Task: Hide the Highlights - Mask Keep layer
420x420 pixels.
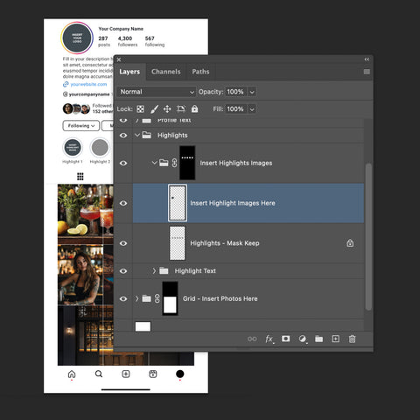Action: 123,243
